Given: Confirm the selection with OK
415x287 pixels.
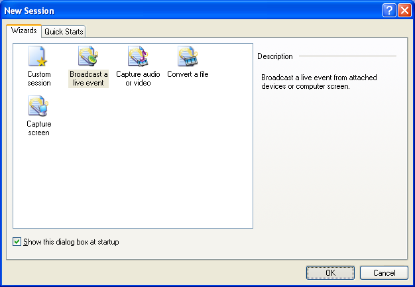Looking at the screenshot, I should pos(330,273).
